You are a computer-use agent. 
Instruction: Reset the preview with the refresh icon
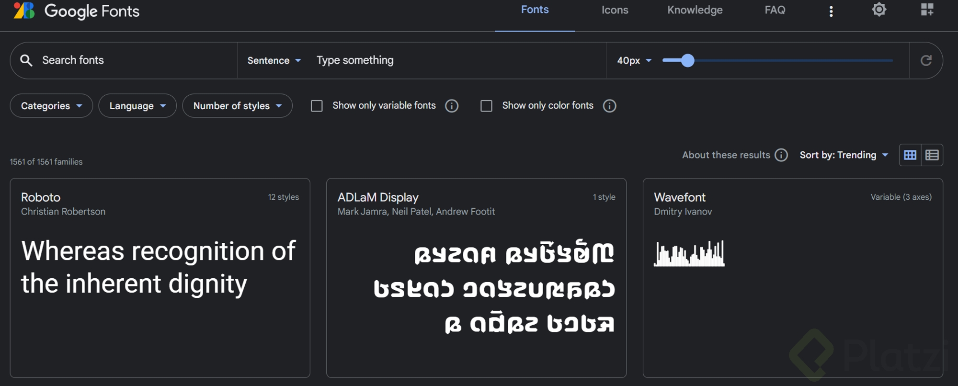click(x=926, y=60)
